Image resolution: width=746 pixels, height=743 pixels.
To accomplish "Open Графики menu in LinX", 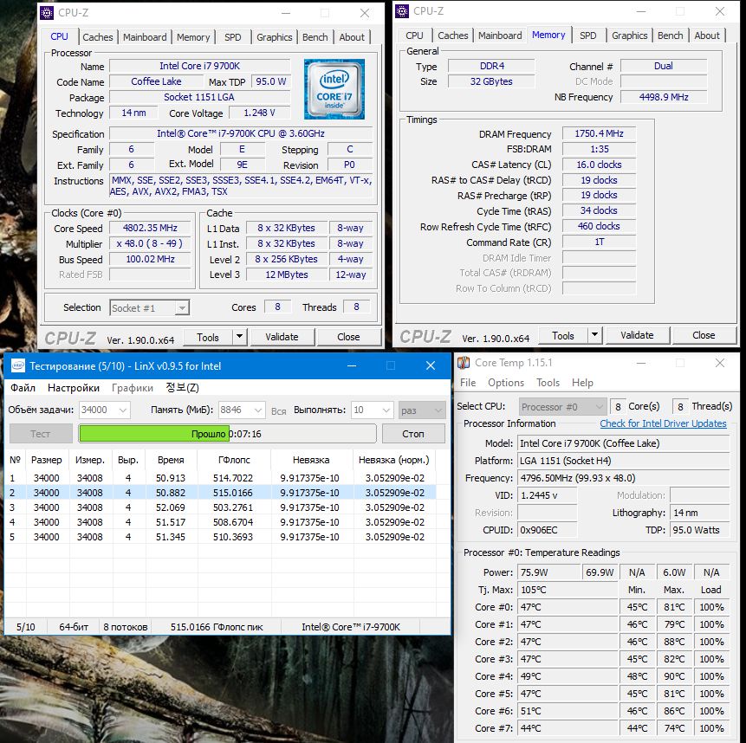I will point(133,387).
